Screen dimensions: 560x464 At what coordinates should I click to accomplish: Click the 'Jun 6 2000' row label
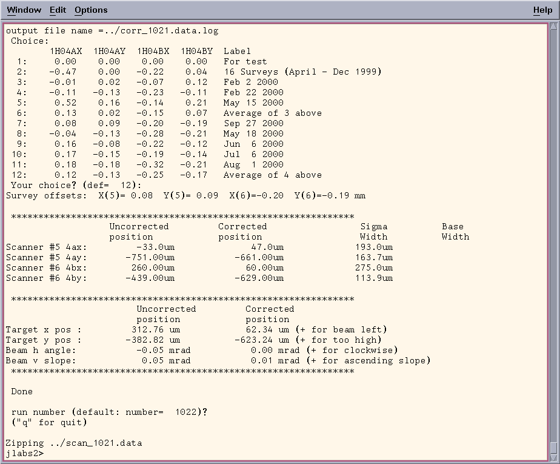click(x=253, y=144)
